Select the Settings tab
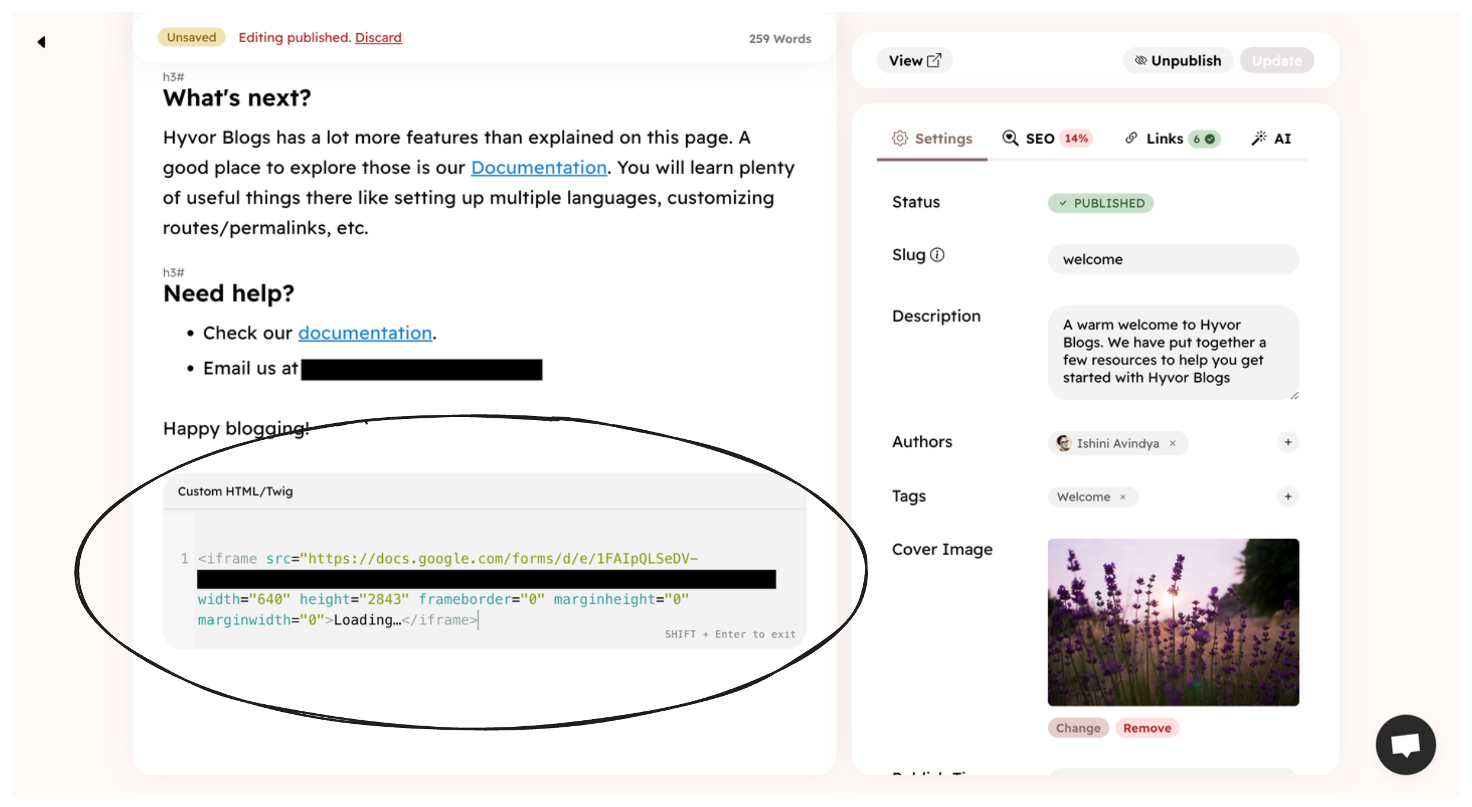This screenshot has height=807, width=1472. click(x=932, y=138)
